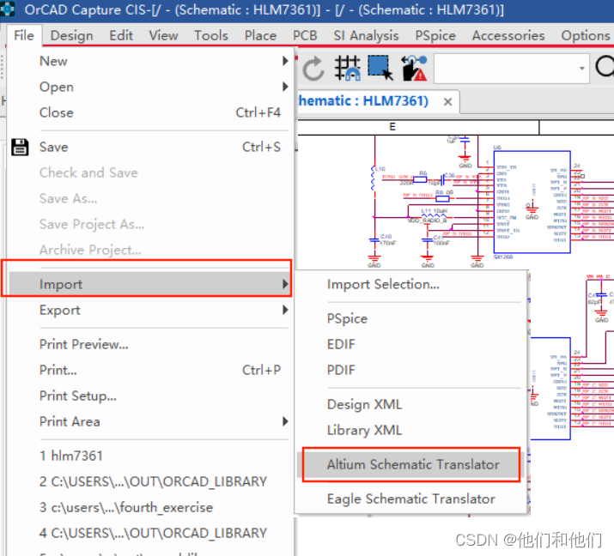This screenshot has width=614, height=556.
Task: Open the toolbar search combo box dropdown
Action: pyautogui.click(x=581, y=68)
